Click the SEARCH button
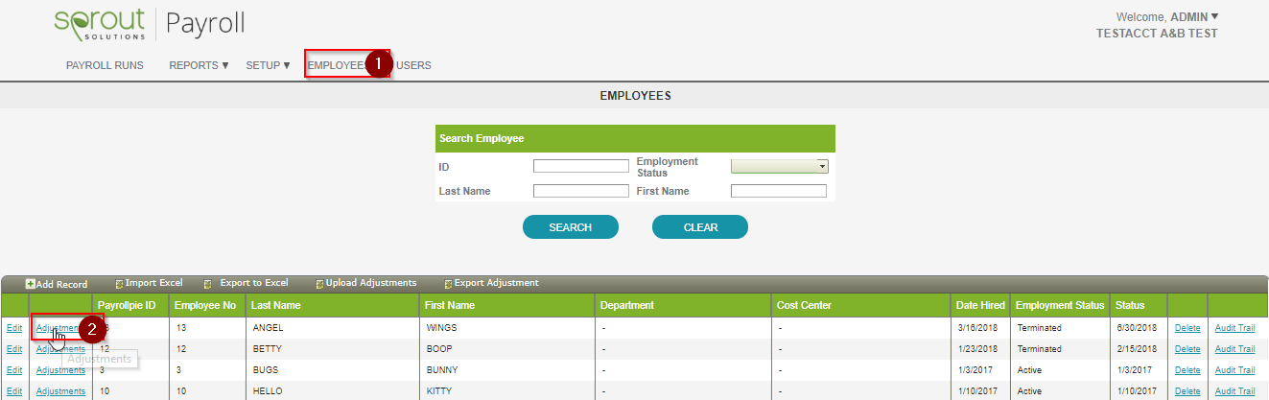The image size is (1269, 400). tap(570, 227)
